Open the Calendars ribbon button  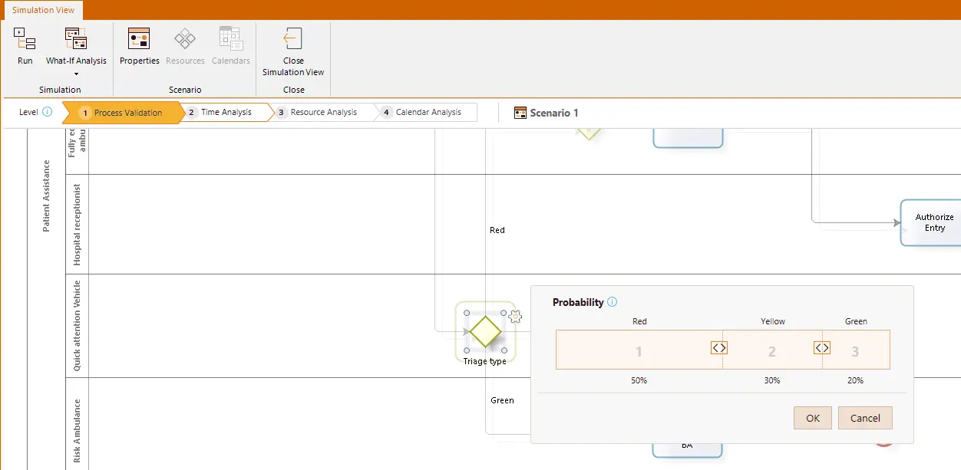tap(231, 46)
